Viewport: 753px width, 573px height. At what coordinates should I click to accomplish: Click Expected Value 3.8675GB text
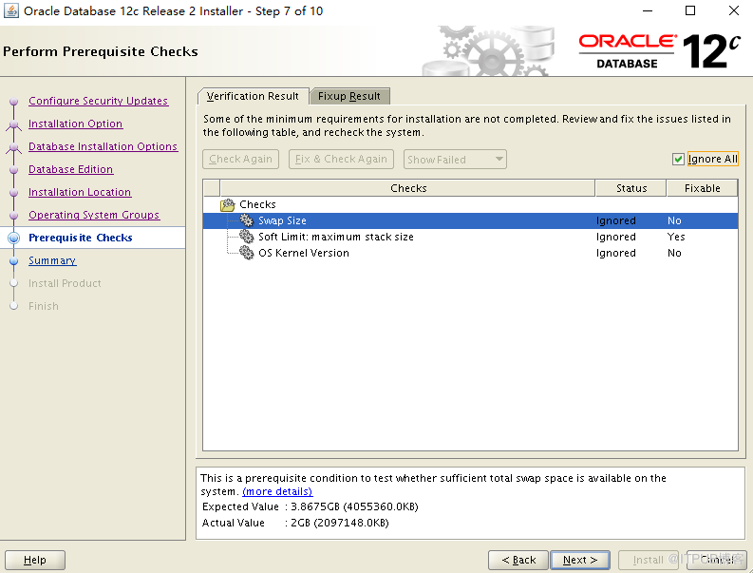click(311, 506)
